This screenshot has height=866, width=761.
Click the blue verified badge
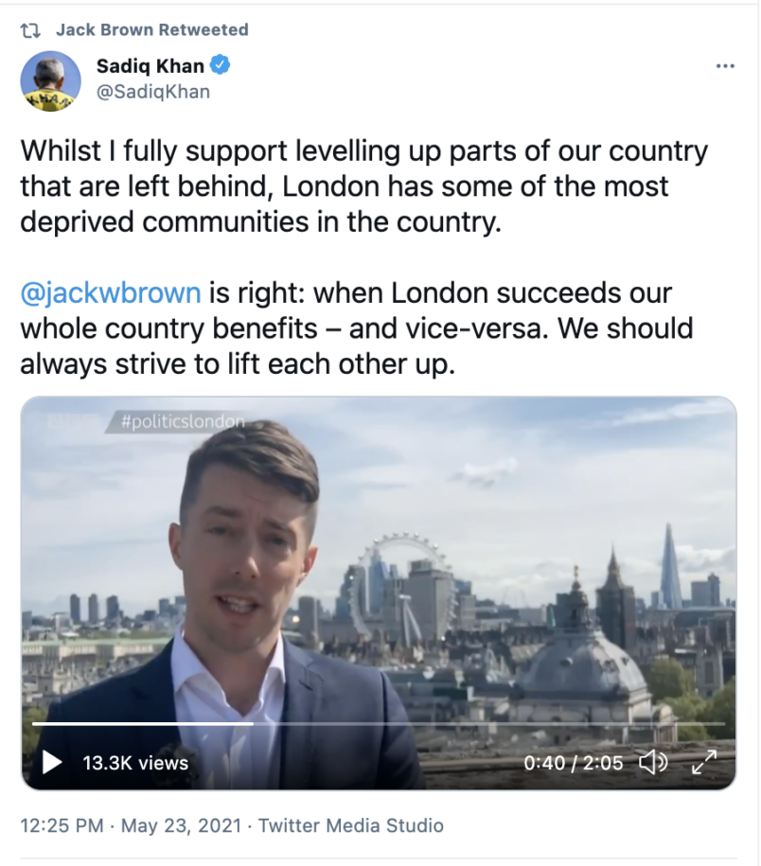tap(221, 65)
